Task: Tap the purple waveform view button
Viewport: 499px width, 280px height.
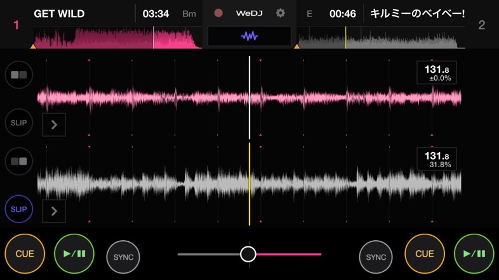Action: click(249, 36)
